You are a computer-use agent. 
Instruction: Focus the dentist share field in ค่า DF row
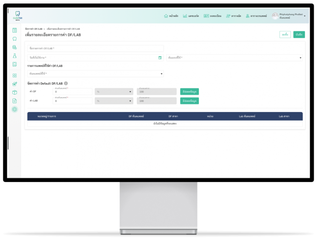point(72,91)
